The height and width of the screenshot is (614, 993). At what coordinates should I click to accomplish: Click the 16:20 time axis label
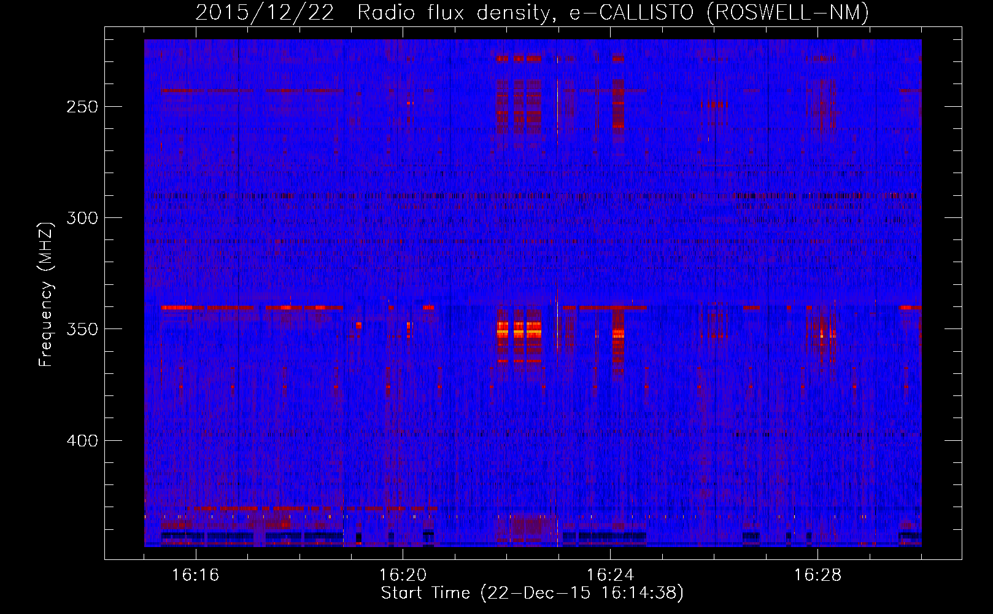tap(403, 575)
